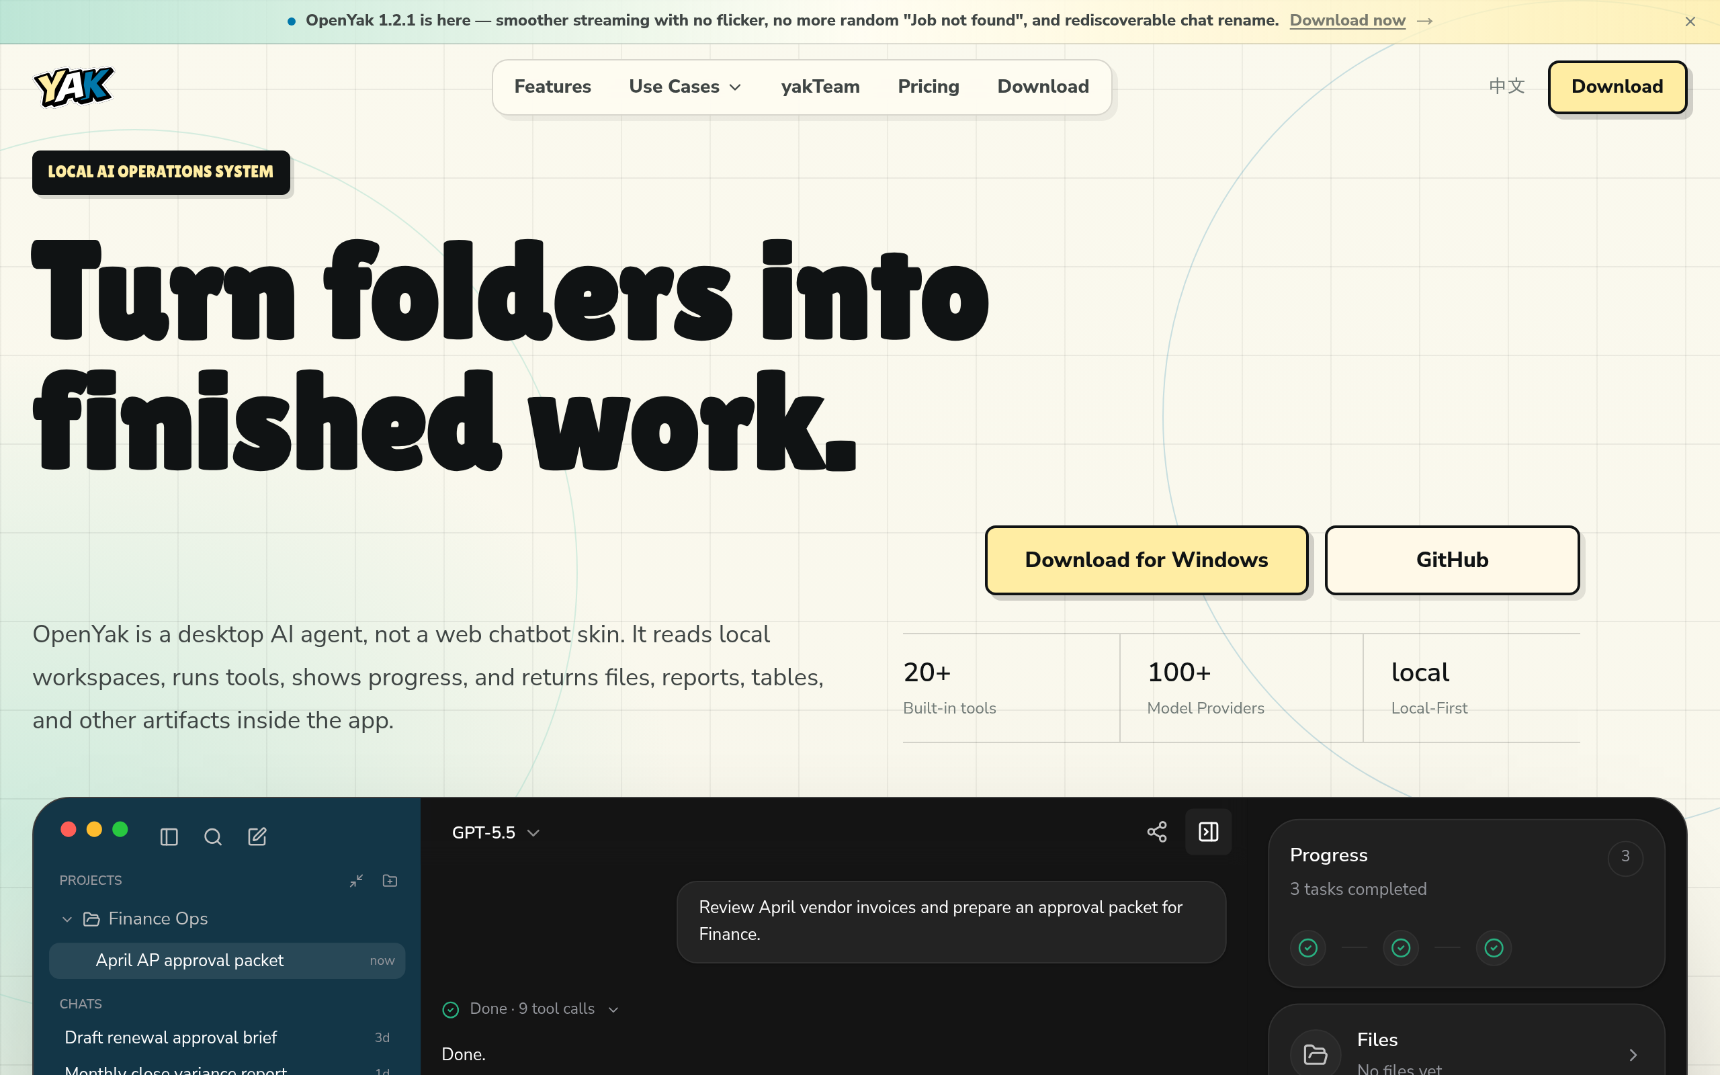Click Download for Windows button
The height and width of the screenshot is (1075, 1720).
click(x=1146, y=560)
